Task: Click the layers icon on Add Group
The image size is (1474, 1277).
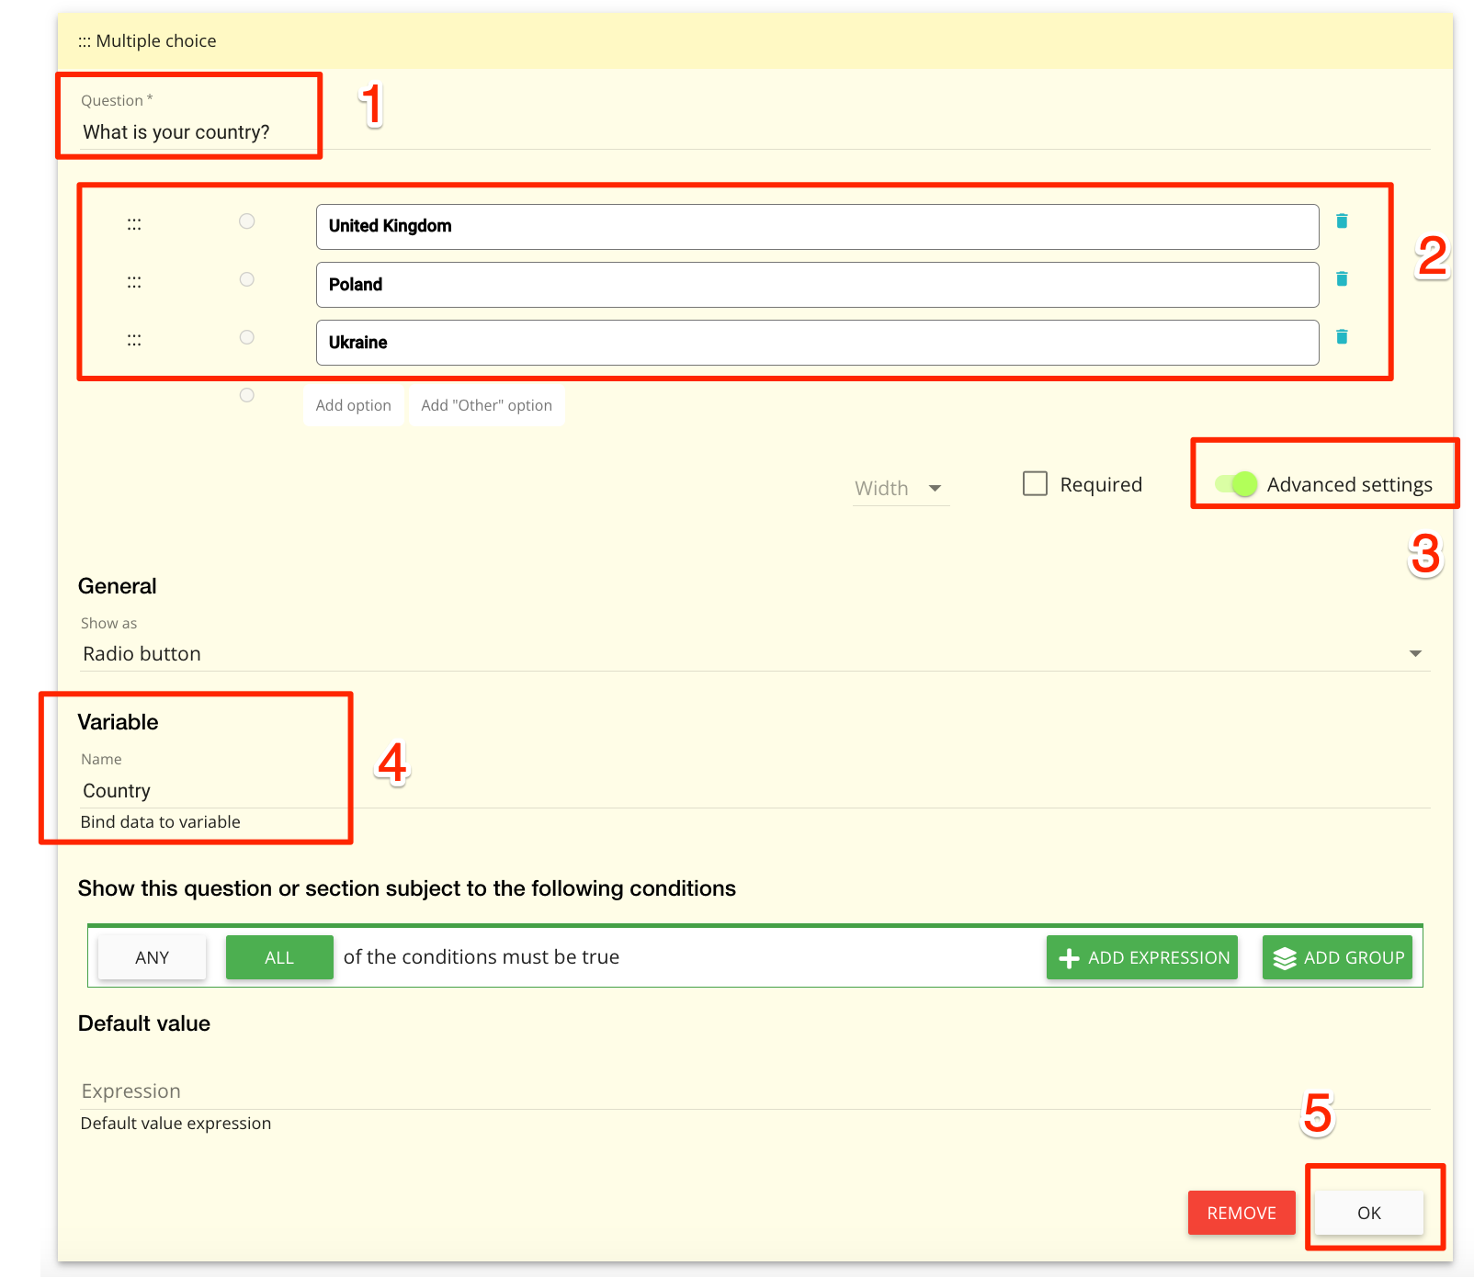Action: click(x=1284, y=958)
